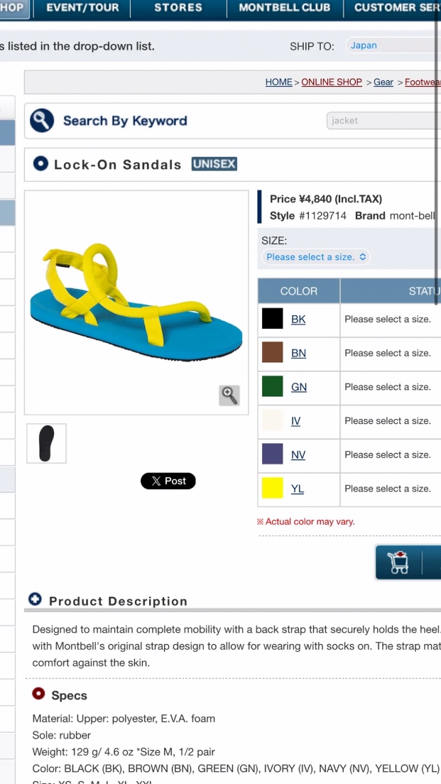441x784 pixels.
Task: Click the Search By Keyword magnifier icon
Action: [42, 121]
